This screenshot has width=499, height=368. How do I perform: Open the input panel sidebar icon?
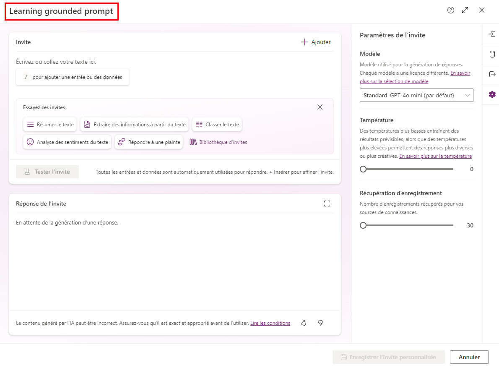(492, 34)
